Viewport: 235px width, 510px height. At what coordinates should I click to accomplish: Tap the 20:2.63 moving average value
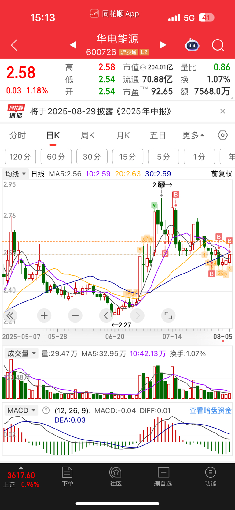pyautogui.click(x=128, y=174)
